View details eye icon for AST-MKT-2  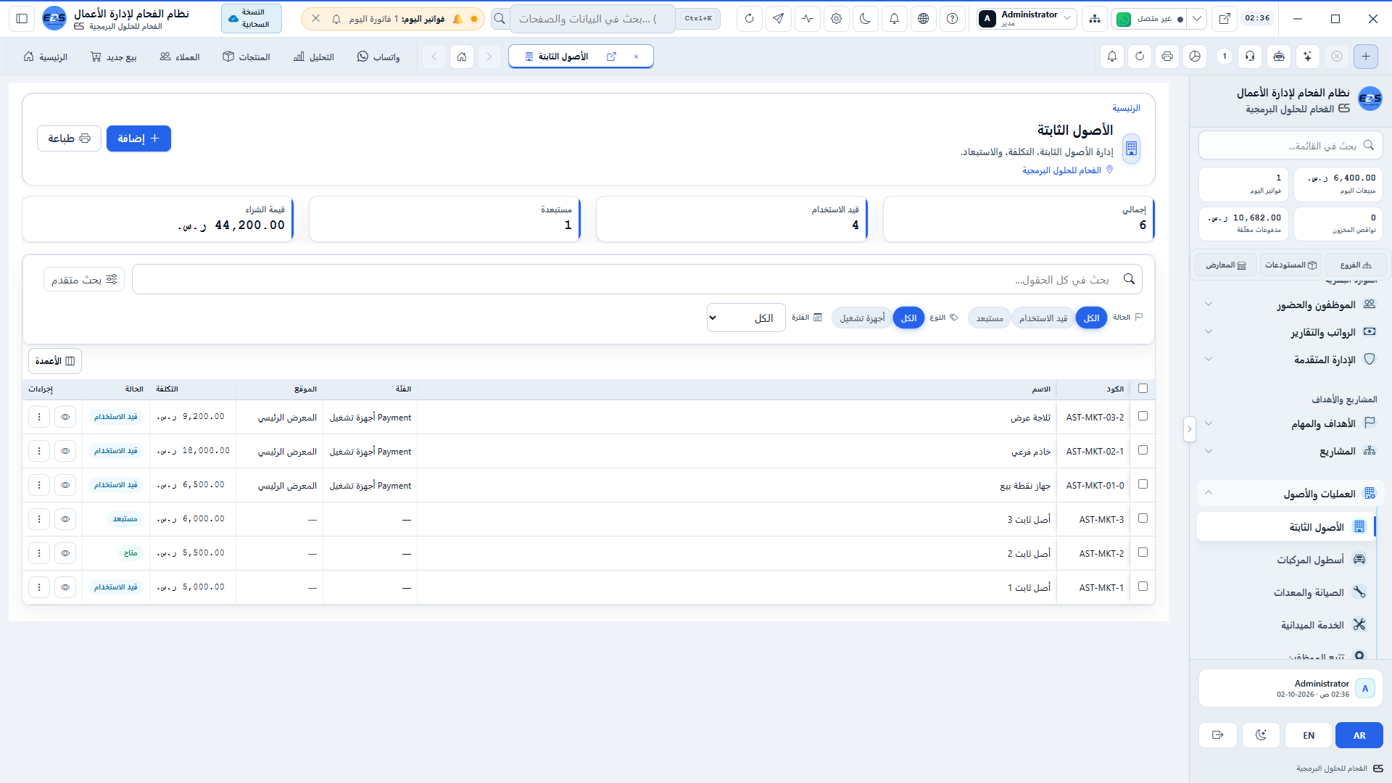pos(65,553)
